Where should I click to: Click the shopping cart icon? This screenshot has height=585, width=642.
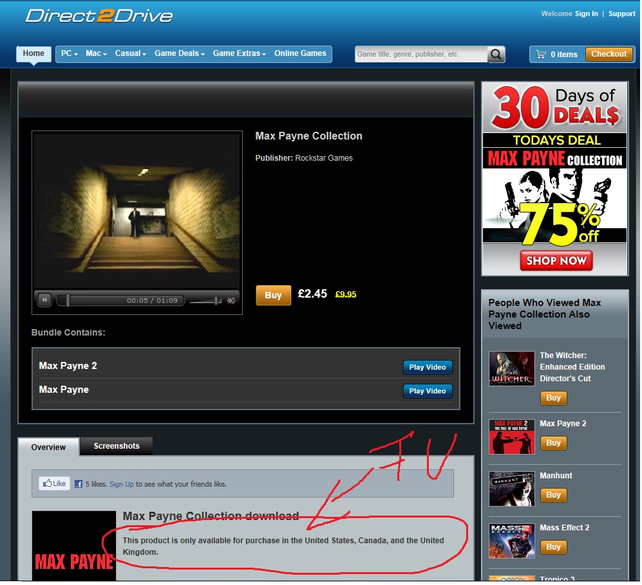point(541,55)
